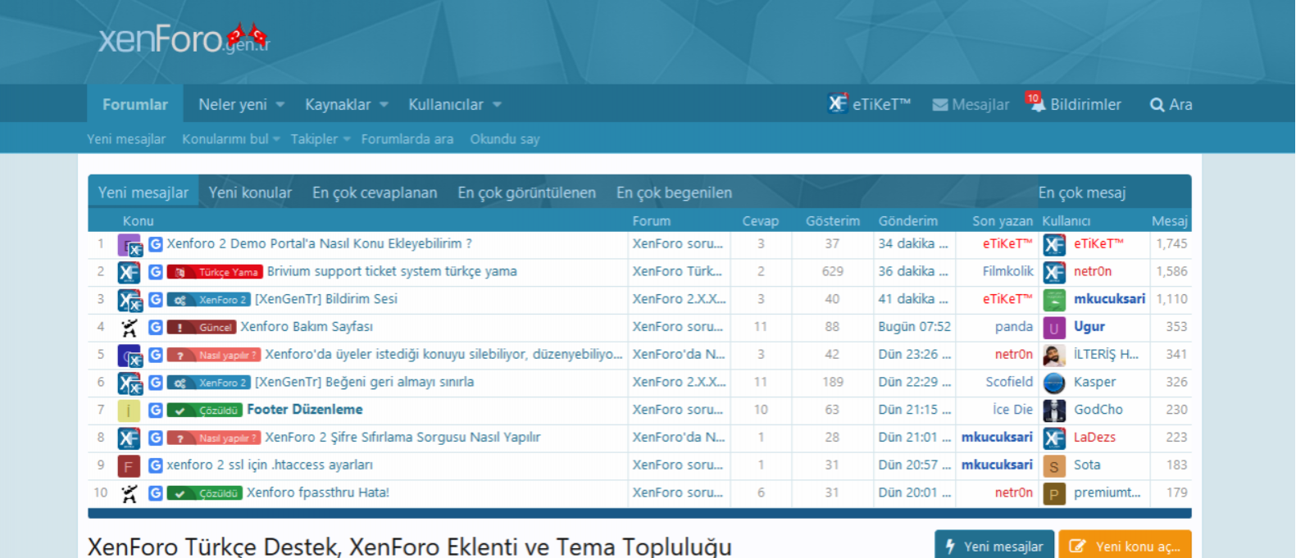The height and width of the screenshot is (558, 1296).
Task: Click İLTERİŞ H... user avatar
Action: pyautogui.click(x=1054, y=356)
